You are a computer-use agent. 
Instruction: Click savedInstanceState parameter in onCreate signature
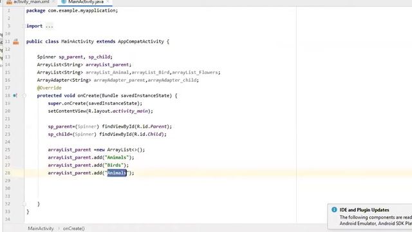click(145, 95)
